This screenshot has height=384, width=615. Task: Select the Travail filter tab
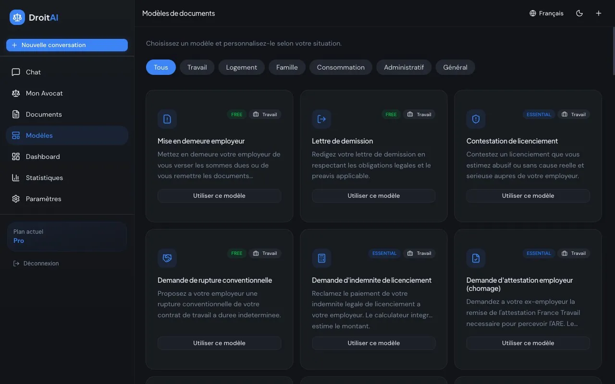click(197, 67)
